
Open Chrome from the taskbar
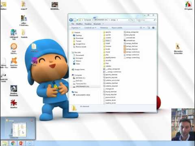[13, 143]
